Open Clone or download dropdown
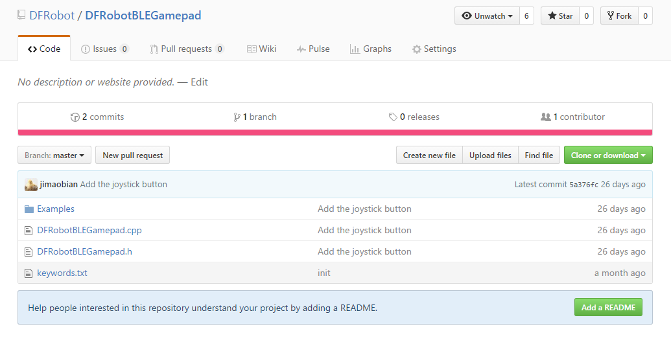671x344 pixels. click(608, 155)
